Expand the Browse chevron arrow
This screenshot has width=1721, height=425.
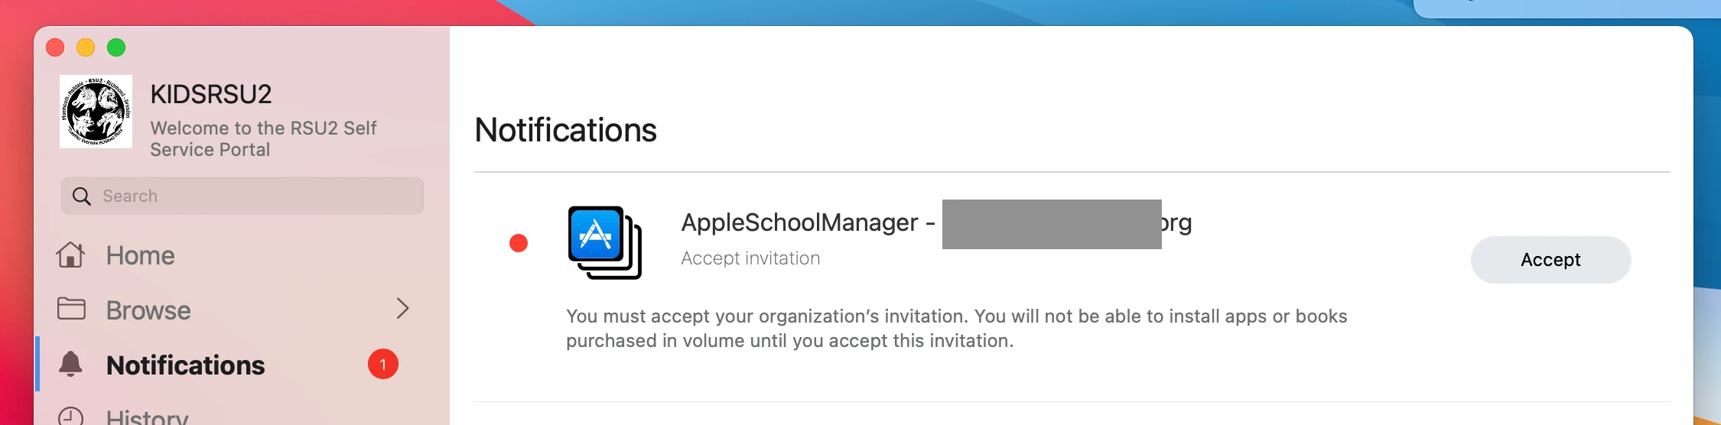tap(403, 309)
